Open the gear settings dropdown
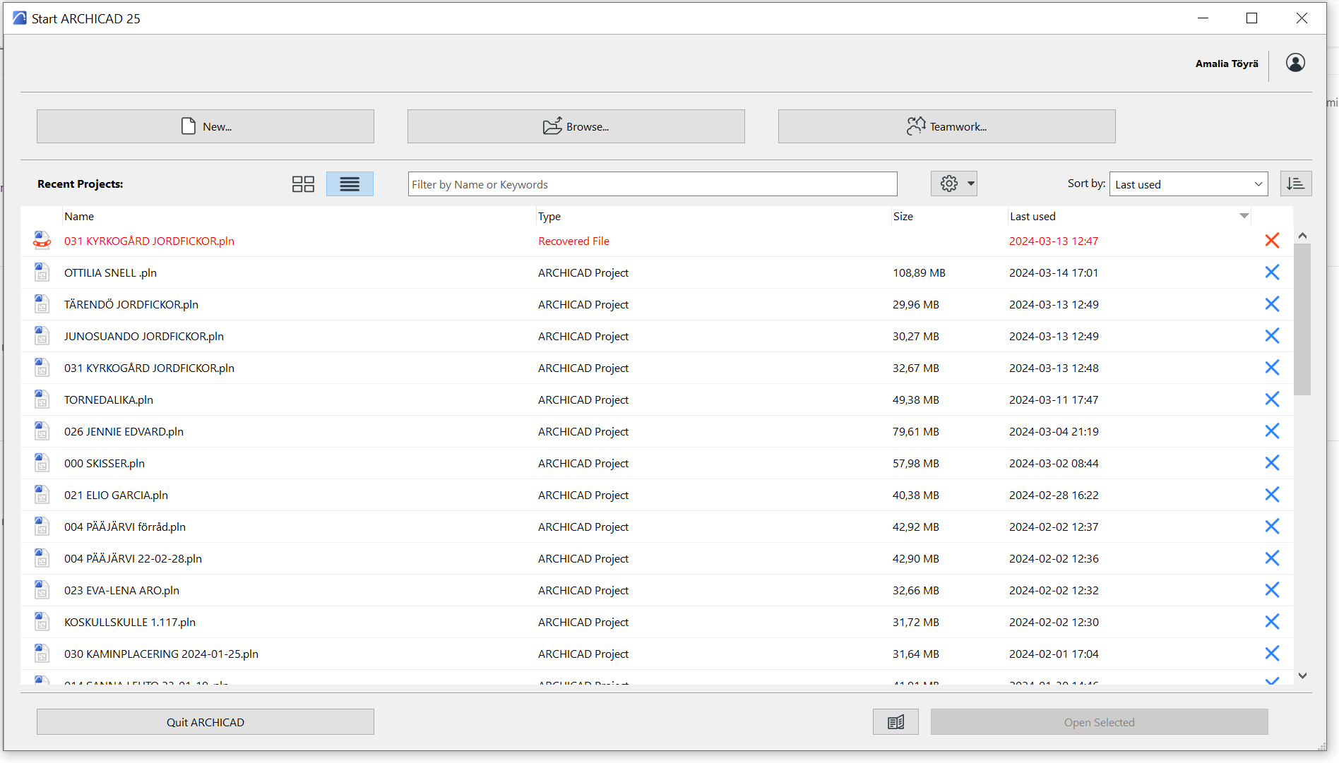The width and height of the screenshot is (1339, 763). tap(953, 184)
